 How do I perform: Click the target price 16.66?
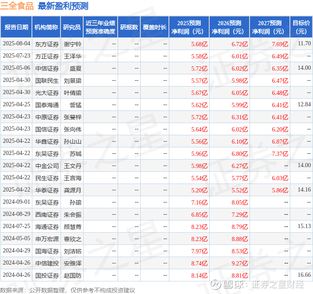click(304, 275)
